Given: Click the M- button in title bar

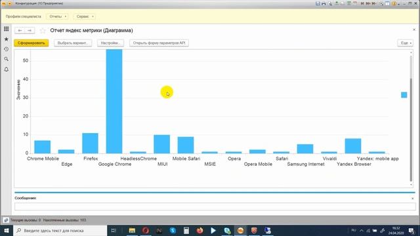Looking at the screenshot, I should (x=374, y=3).
